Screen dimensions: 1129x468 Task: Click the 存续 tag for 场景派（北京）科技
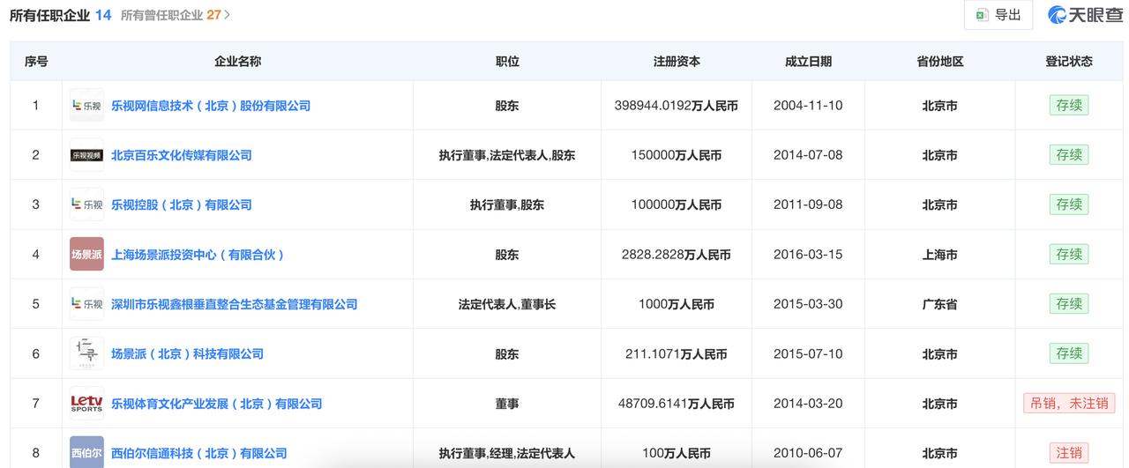1069,353
